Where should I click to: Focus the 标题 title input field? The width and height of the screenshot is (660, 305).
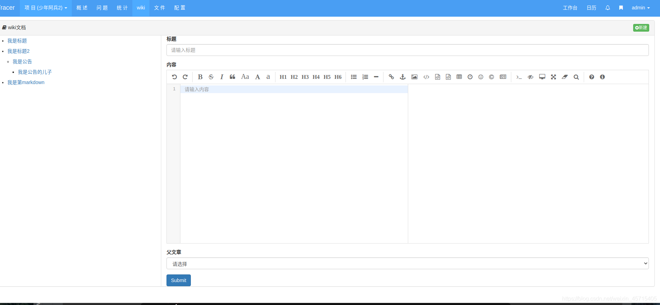pyautogui.click(x=407, y=50)
